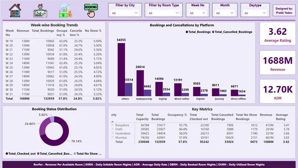Select the W 19 row label

coord(9,41)
